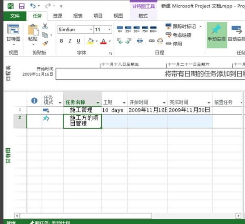The height and width of the screenshot is (224, 245).
Task: Select the 施工管理 task name cell
Action: point(82,110)
